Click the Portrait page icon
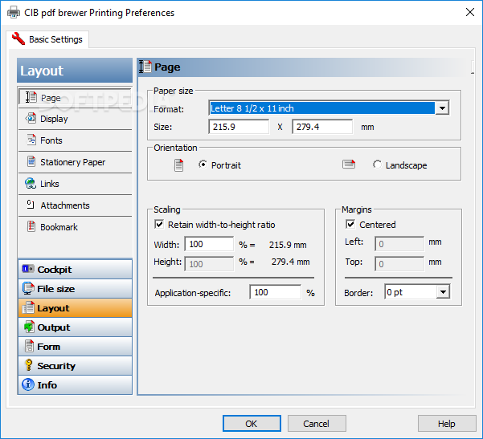 point(178,165)
